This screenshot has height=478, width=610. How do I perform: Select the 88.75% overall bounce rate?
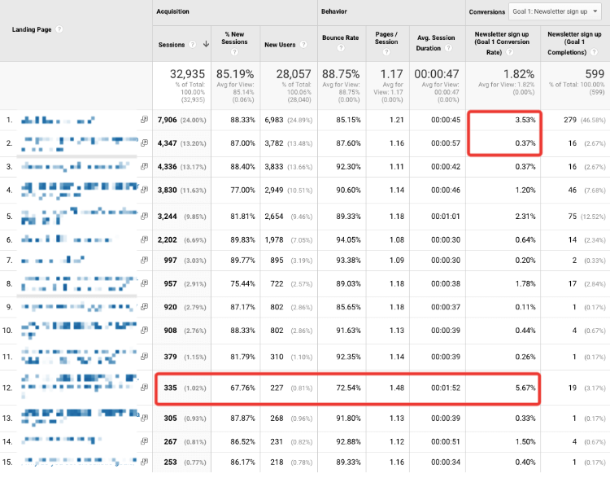[x=341, y=74]
